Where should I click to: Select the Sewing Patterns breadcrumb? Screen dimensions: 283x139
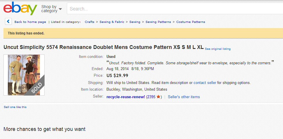[158, 22]
